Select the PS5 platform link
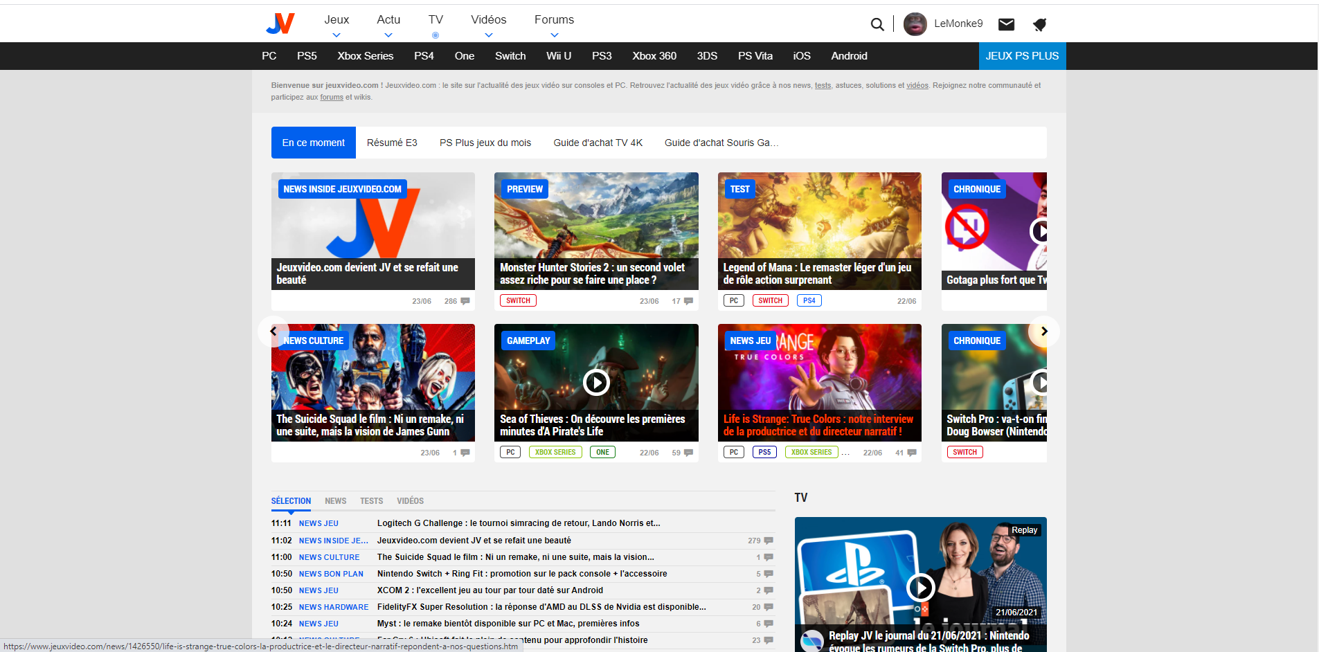Viewport: 1319px width, 652px height. pyautogui.click(x=307, y=56)
